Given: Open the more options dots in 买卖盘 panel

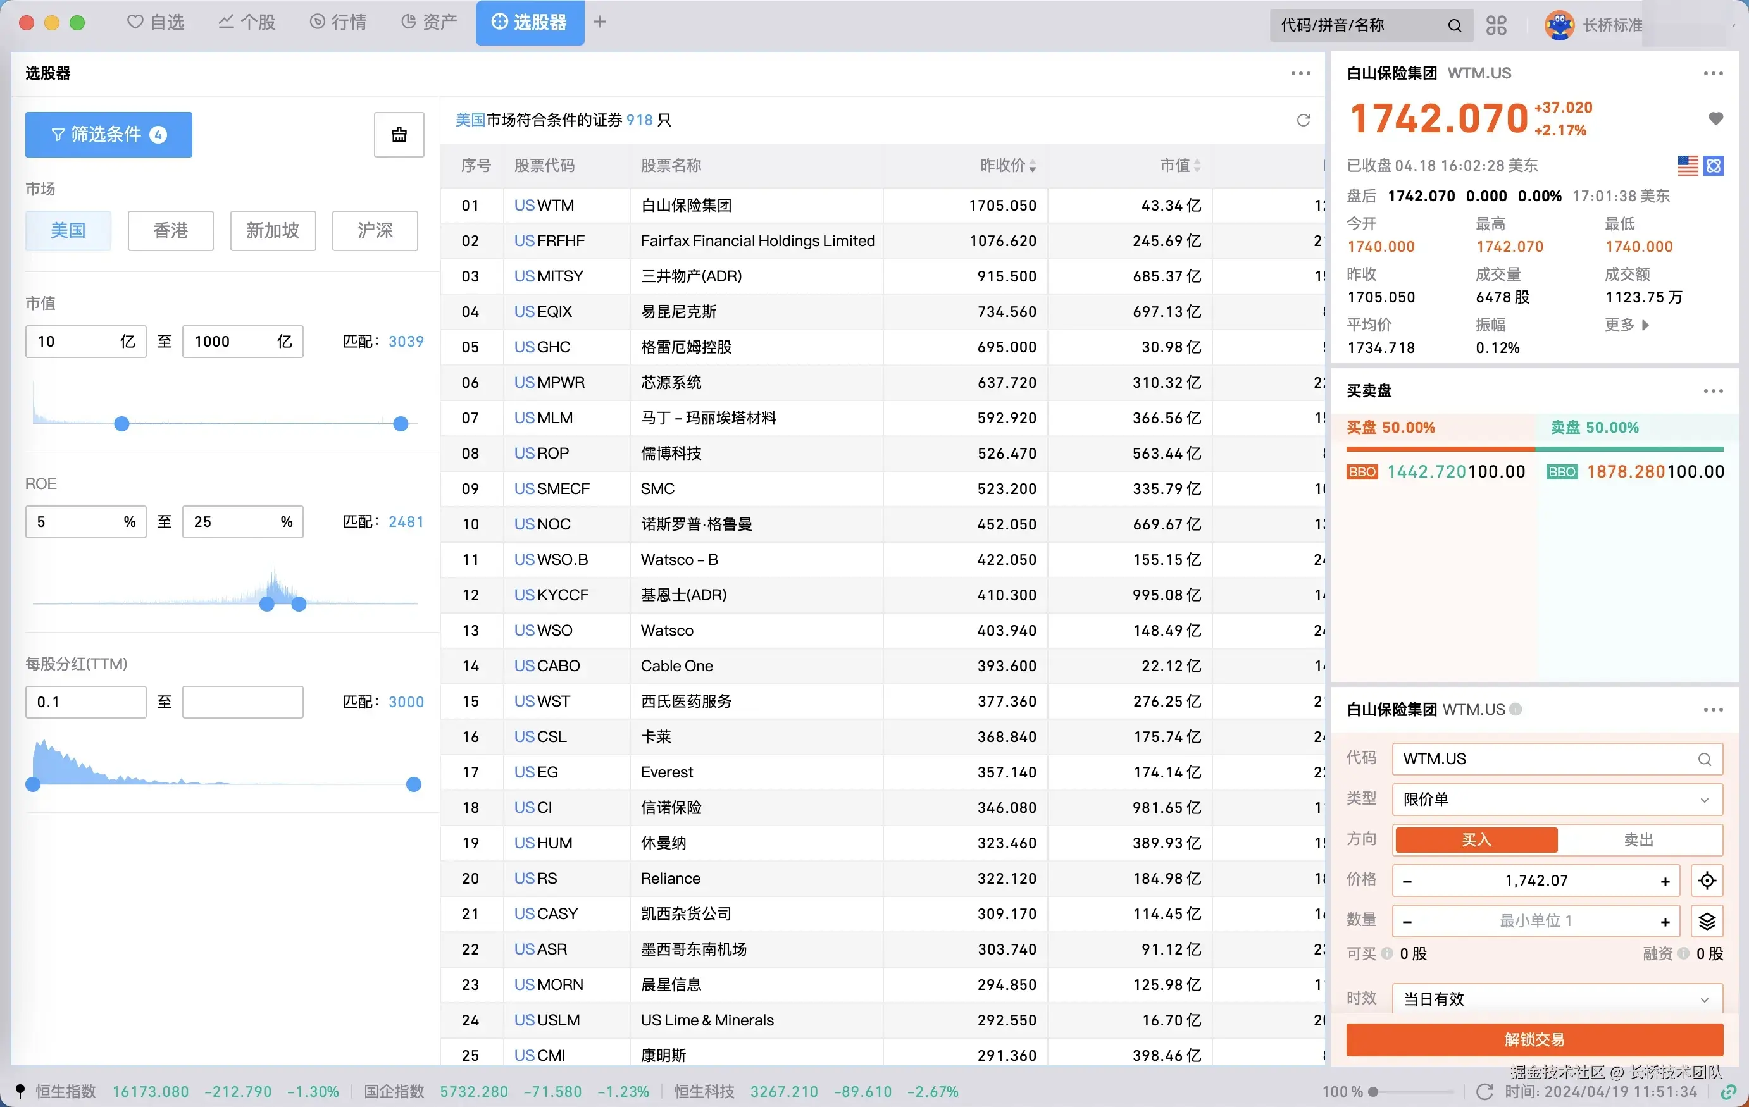Looking at the screenshot, I should [x=1713, y=392].
